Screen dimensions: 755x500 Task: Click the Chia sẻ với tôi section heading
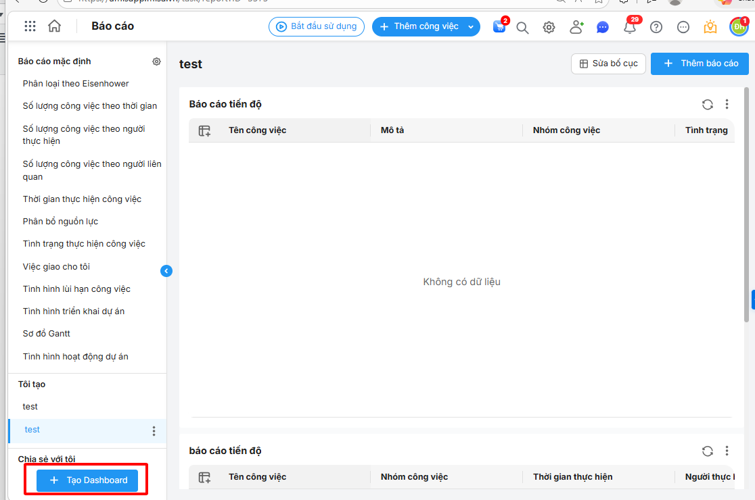(x=47, y=459)
